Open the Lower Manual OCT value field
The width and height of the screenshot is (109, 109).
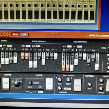tap(38, 46)
